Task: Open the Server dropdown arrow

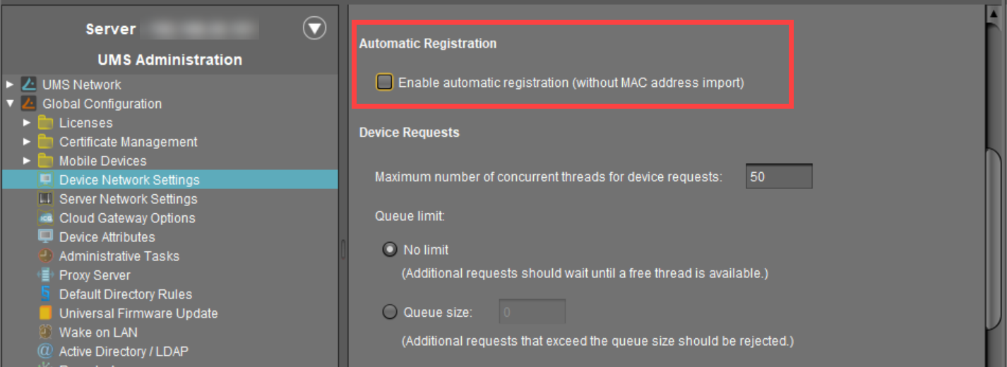Action: 314,28
